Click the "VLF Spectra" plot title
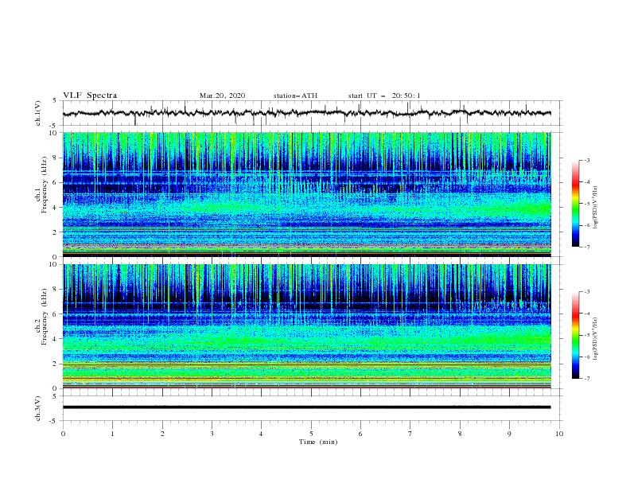The height and width of the screenshot is (487, 630). tap(90, 95)
